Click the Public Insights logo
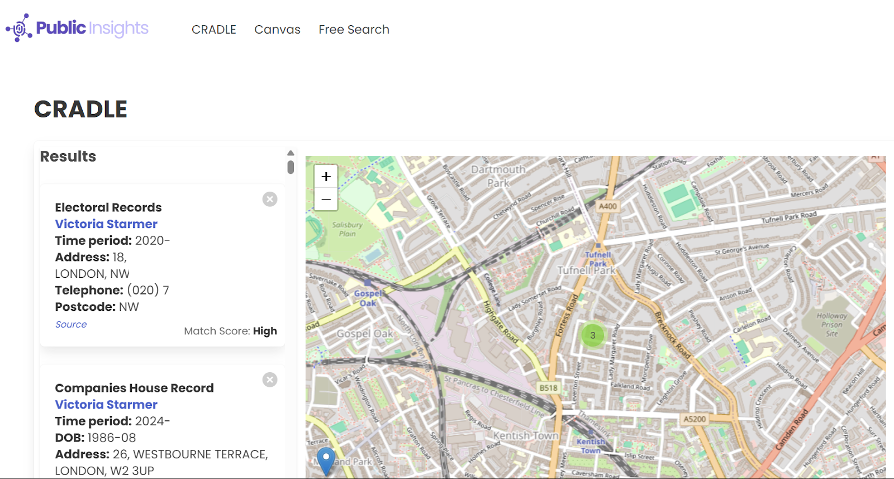The width and height of the screenshot is (894, 479). pos(77,28)
